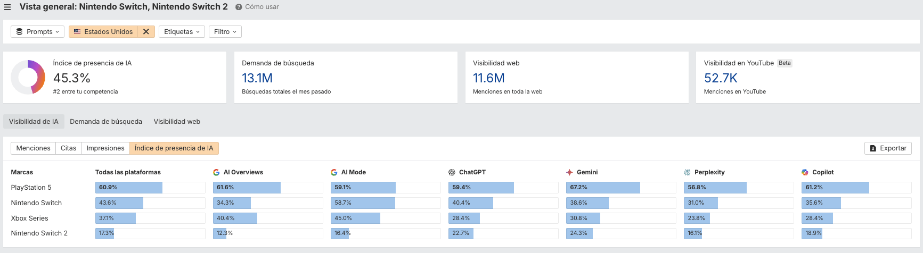Click the #2 entre tu competencia text
Image resolution: width=923 pixels, height=253 pixels.
click(x=85, y=92)
